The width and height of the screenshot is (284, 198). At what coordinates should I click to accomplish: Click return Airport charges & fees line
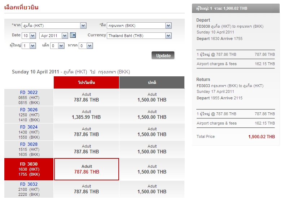click(x=236, y=123)
